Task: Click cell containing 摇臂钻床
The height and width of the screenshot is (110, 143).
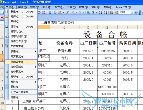Action: (65, 51)
